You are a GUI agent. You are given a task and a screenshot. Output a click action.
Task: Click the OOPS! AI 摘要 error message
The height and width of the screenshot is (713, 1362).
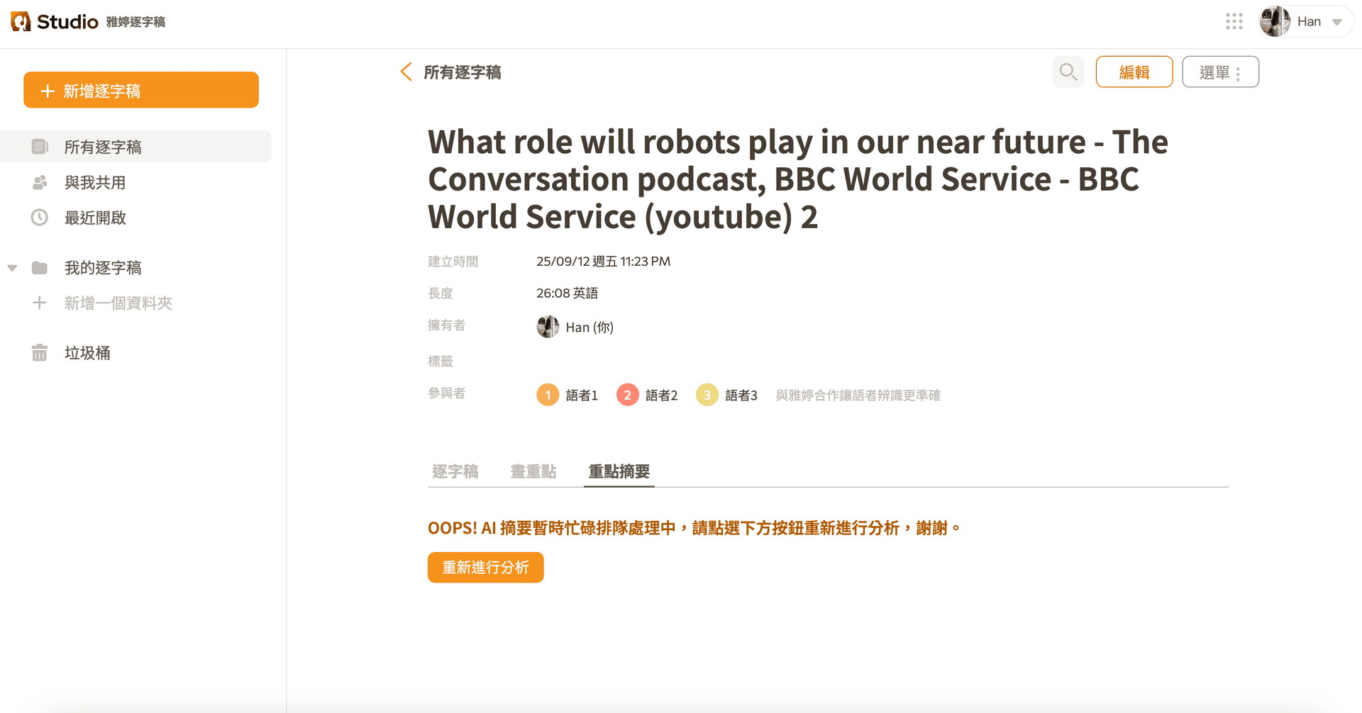coord(694,528)
